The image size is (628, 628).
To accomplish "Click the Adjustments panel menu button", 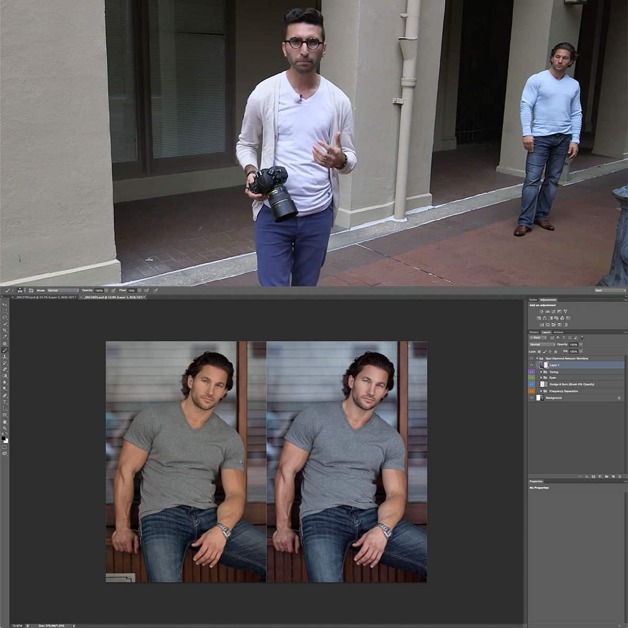I will tap(625, 299).
